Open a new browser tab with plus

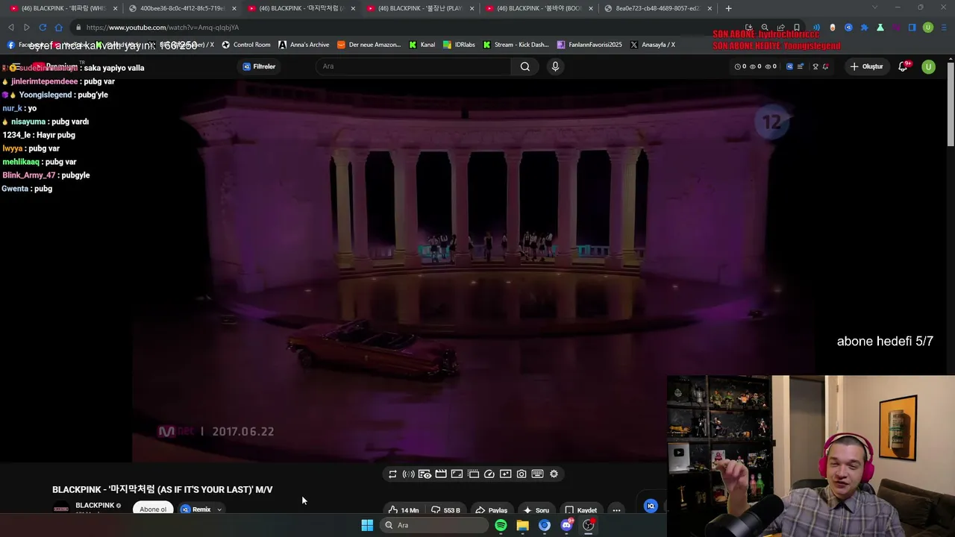click(728, 8)
